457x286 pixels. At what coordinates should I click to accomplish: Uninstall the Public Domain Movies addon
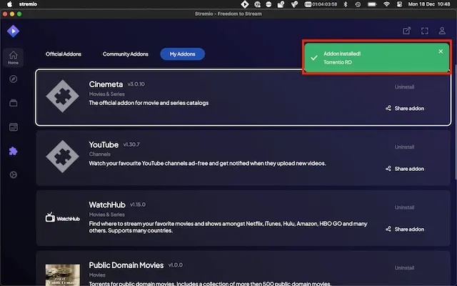click(404, 268)
